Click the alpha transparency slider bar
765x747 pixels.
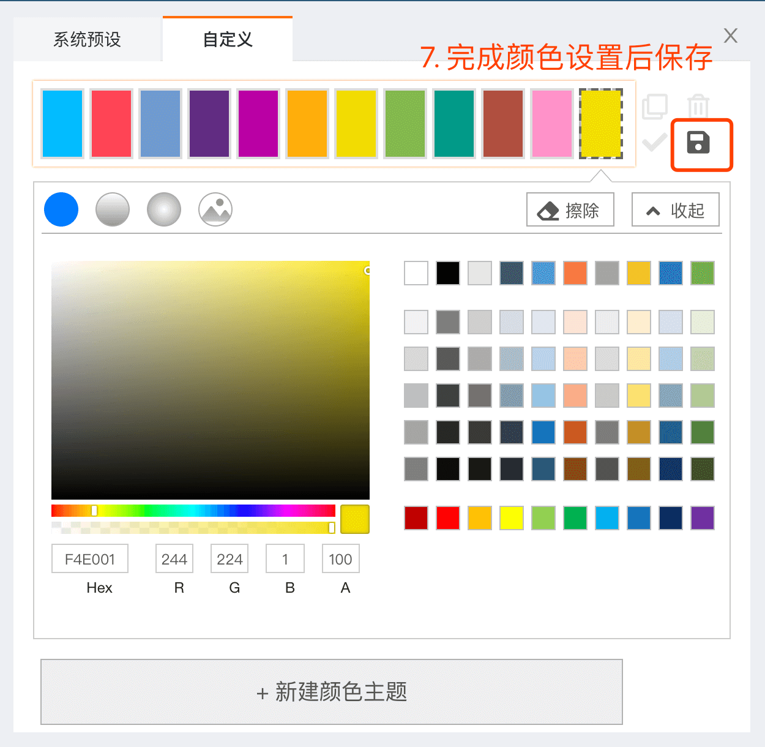[193, 528]
